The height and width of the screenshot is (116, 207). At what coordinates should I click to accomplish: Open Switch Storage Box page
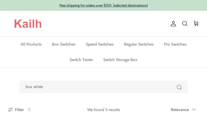pyautogui.click(x=120, y=60)
